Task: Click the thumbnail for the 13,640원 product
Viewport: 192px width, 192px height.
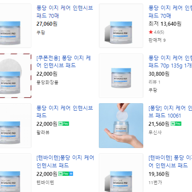Action: (121, 26)
